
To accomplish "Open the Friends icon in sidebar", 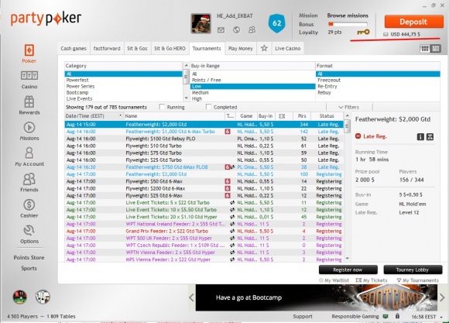I will pos(29,179).
